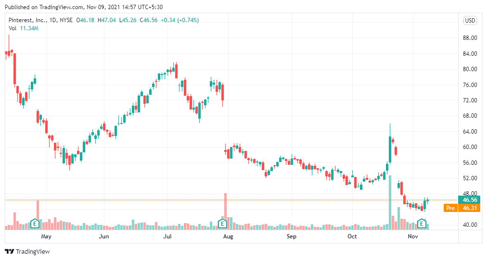Click the change value +0.34 (+0.74%)
The height and width of the screenshot is (260, 487).
coord(179,20)
